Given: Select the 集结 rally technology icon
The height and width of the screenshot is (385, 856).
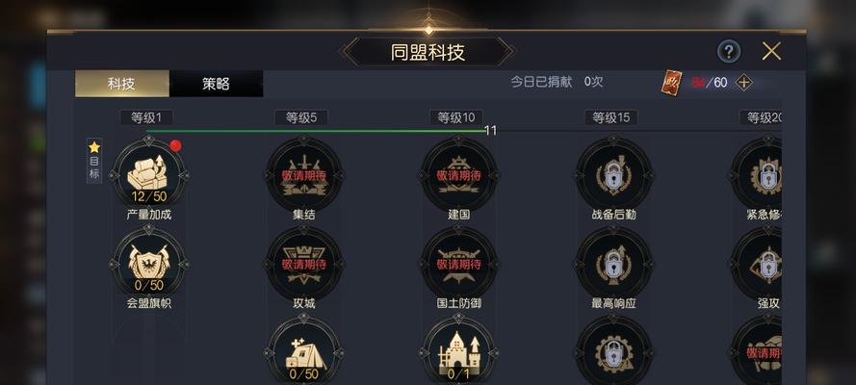Looking at the screenshot, I should click(304, 175).
